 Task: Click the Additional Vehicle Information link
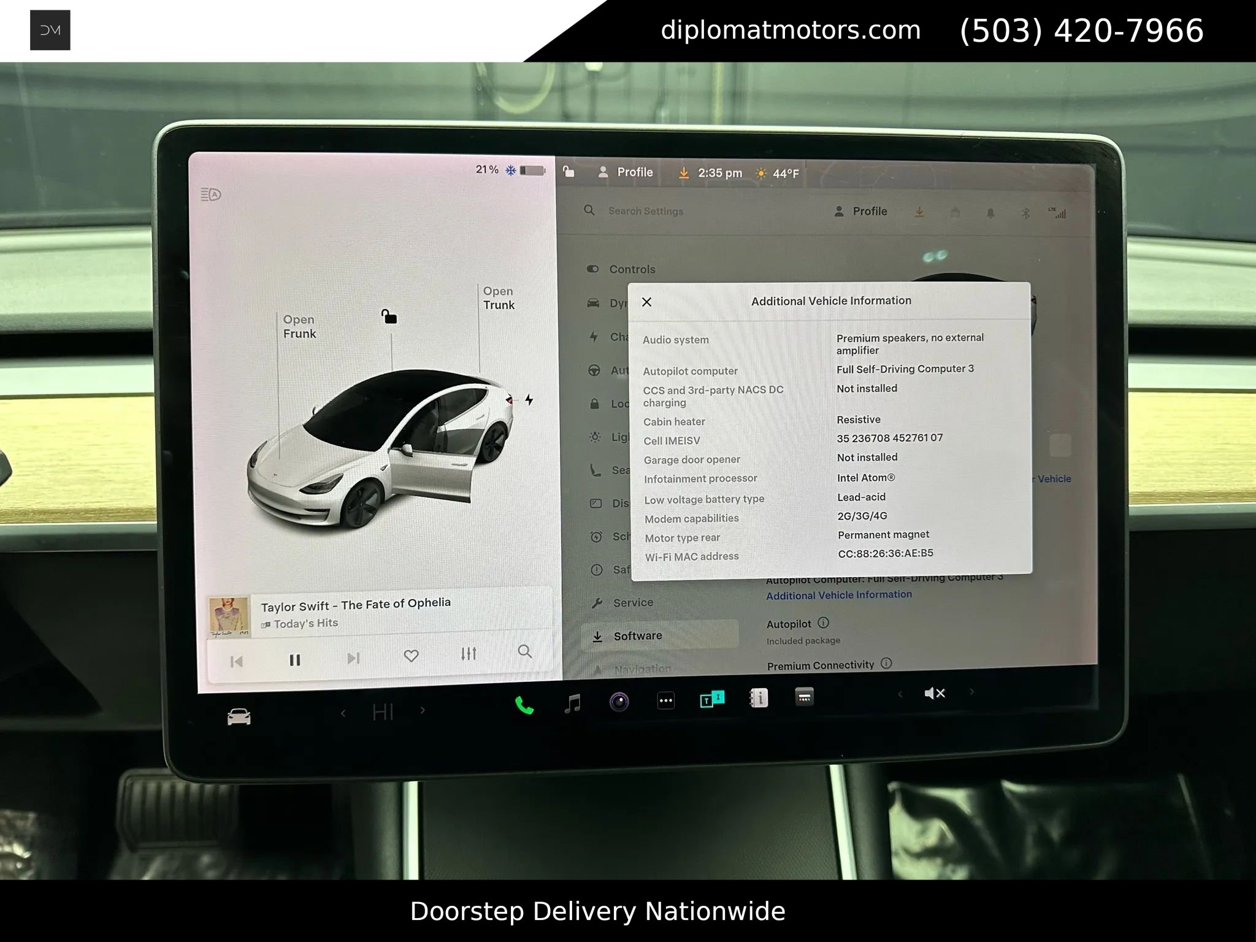pos(839,595)
